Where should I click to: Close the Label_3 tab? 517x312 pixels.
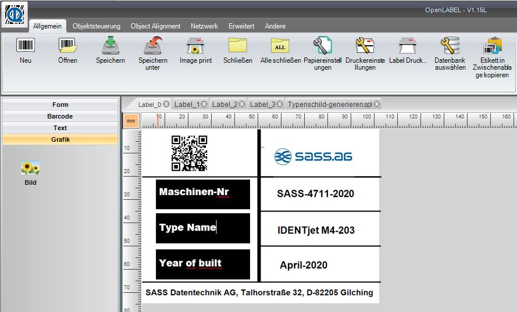tap(280, 104)
